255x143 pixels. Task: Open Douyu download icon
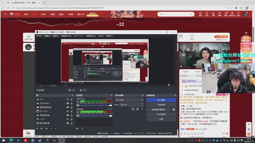tap(213, 14)
